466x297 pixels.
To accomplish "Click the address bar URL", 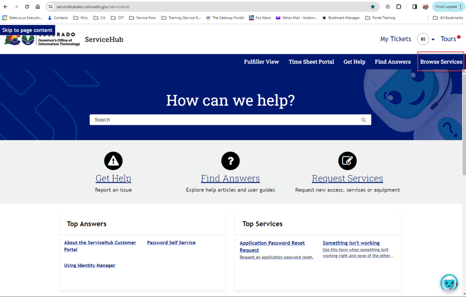I will point(93,6).
